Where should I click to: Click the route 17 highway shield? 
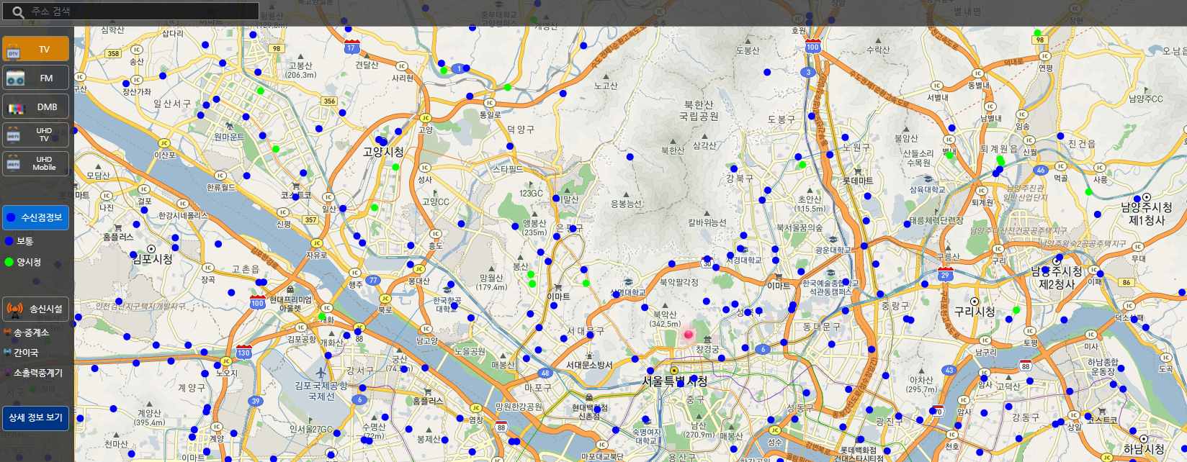coord(351,47)
